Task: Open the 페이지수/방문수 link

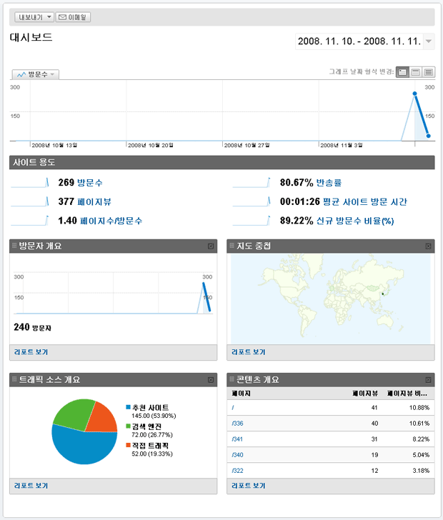Action: (x=111, y=221)
